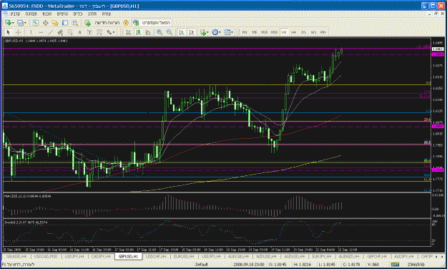Screen dimensions: 447x269
Task: Set timeframe to D1
Action: pyautogui.click(x=304, y=32)
